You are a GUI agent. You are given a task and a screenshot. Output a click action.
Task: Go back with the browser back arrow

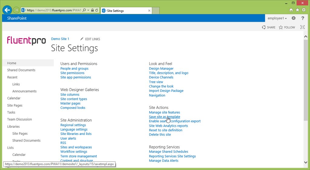(x=7, y=10)
